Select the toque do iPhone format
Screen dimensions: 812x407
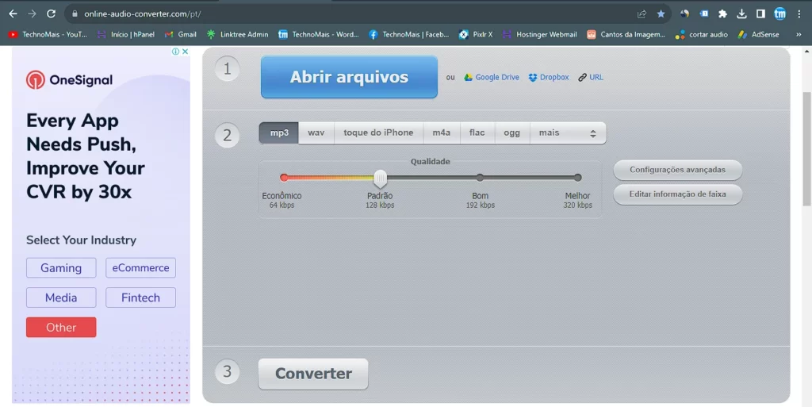pyautogui.click(x=378, y=133)
